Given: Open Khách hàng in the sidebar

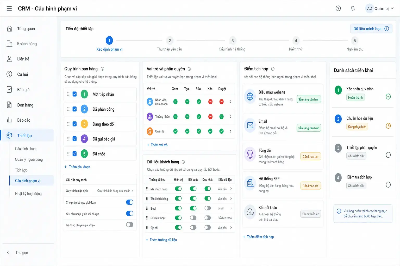Looking at the screenshot, I should click(x=27, y=44).
